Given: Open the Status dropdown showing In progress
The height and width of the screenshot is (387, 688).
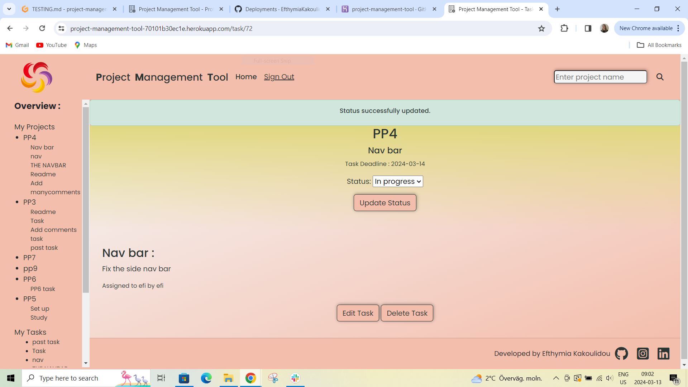Looking at the screenshot, I should coord(397,181).
